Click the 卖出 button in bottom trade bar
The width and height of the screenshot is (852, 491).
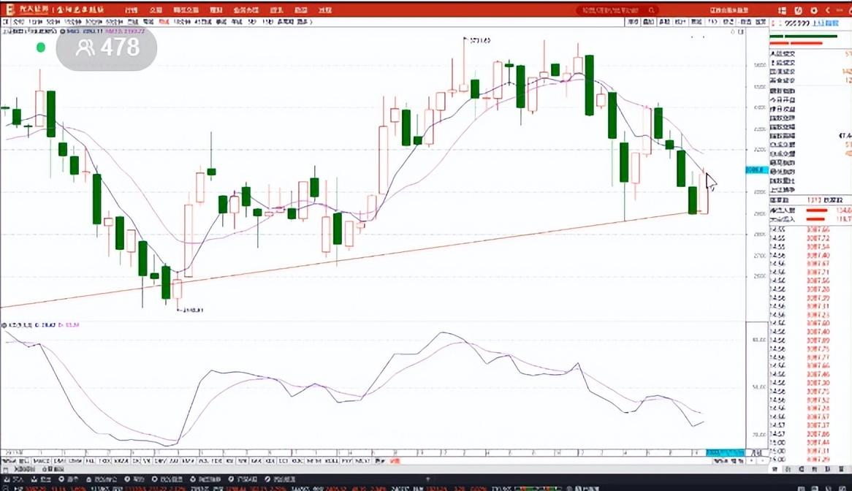pyautogui.click(x=42, y=479)
